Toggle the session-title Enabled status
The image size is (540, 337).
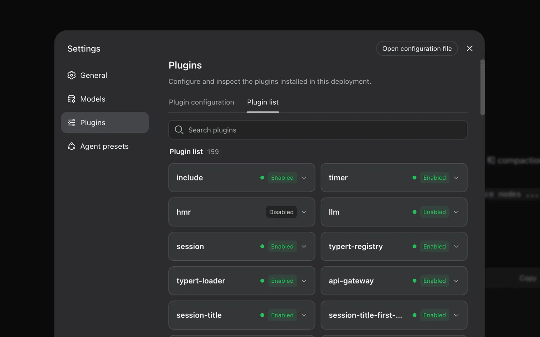tap(282, 315)
